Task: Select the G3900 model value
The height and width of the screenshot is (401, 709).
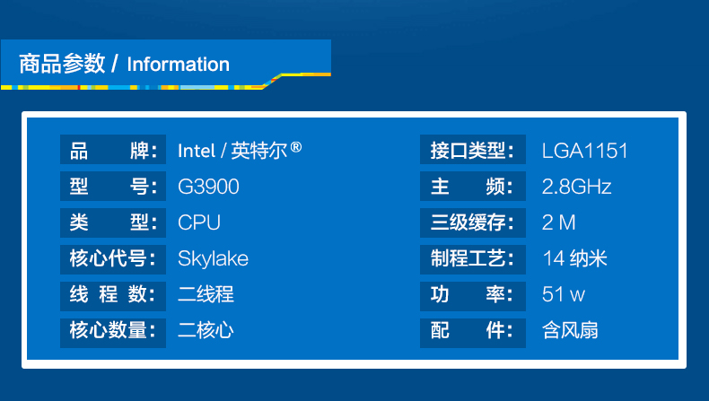Action: click(208, 187)
